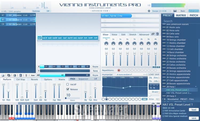The height and width of the screenshot is (121, 200).
Task: Open the Options tab
Action: click(x=48, y=79)
